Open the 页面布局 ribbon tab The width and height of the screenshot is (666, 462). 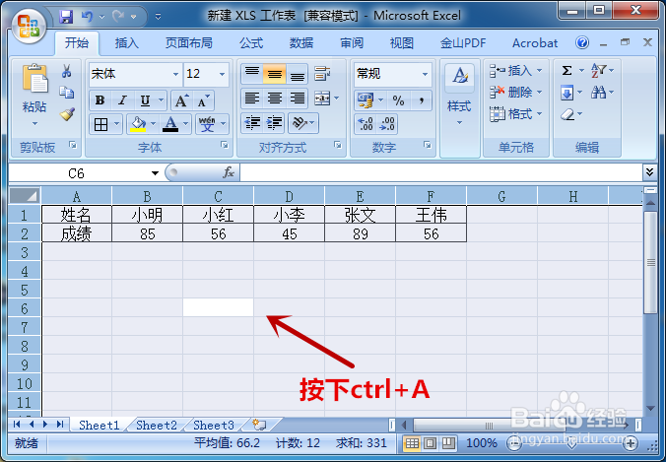[x=188, y=43]
